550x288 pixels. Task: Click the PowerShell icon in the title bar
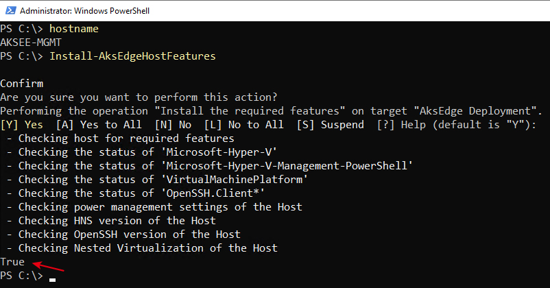point(11,10)
